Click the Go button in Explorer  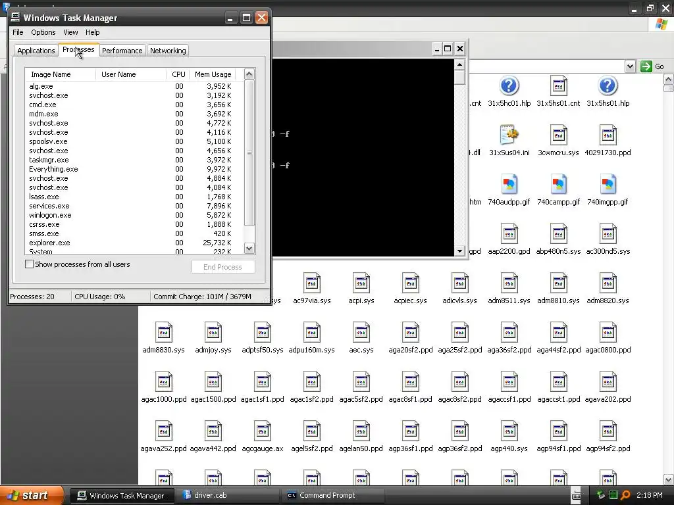(x=652, y=66)
